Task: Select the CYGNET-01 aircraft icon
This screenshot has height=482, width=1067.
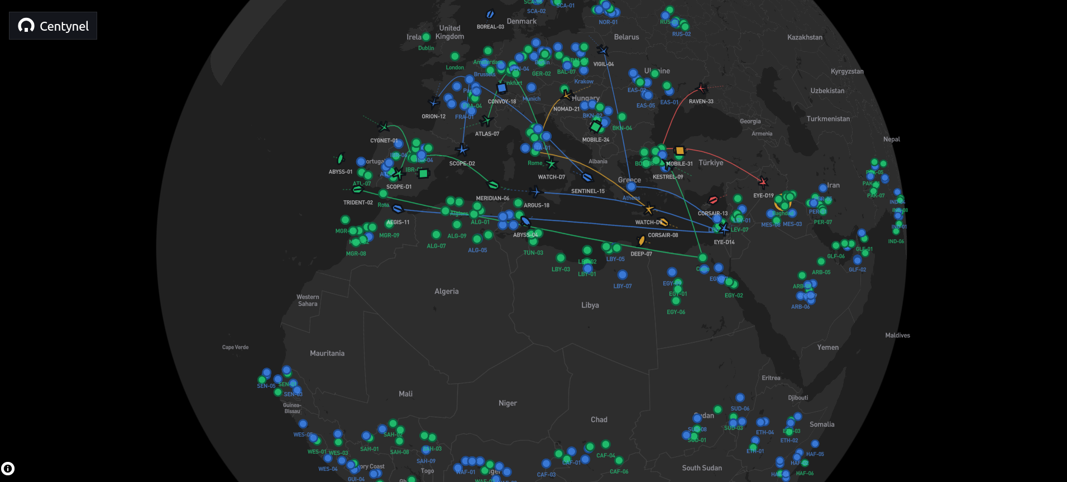Action: [x=384, y=127]
